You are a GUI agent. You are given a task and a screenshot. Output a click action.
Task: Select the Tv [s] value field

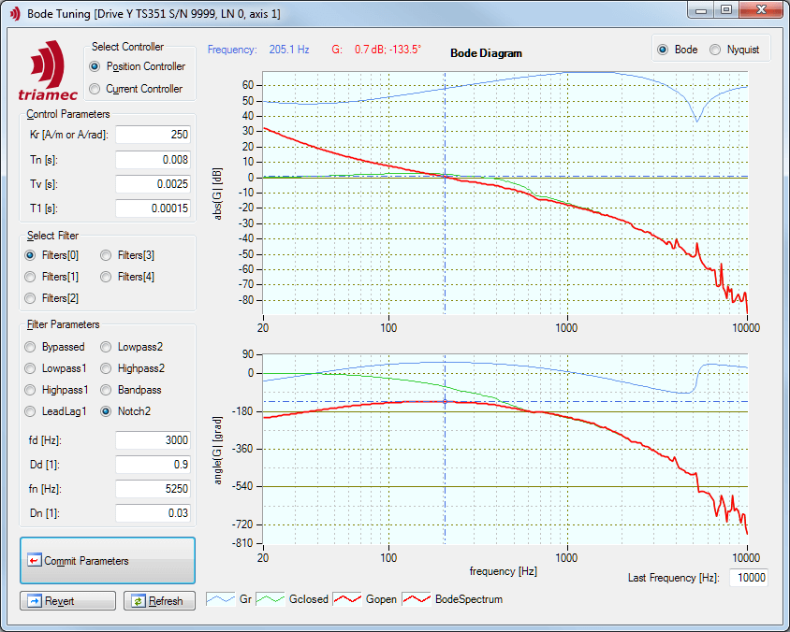click(153, 183)
